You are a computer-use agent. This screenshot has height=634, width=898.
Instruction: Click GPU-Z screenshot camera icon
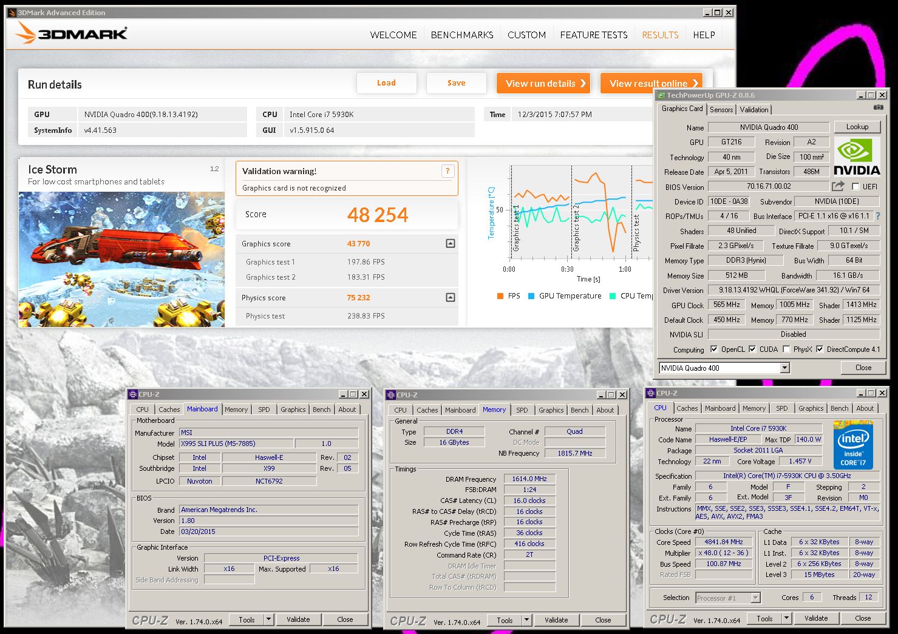pyautogui.click(x=878, y=107)
